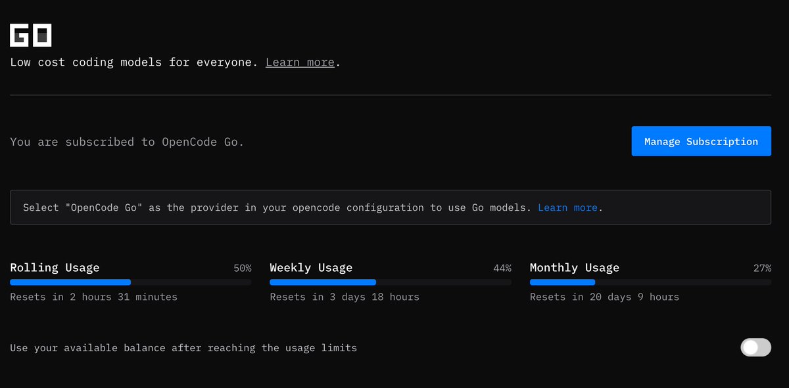Toggle use available balance switch
789x388 pixels.
click(x=755, y=347)
